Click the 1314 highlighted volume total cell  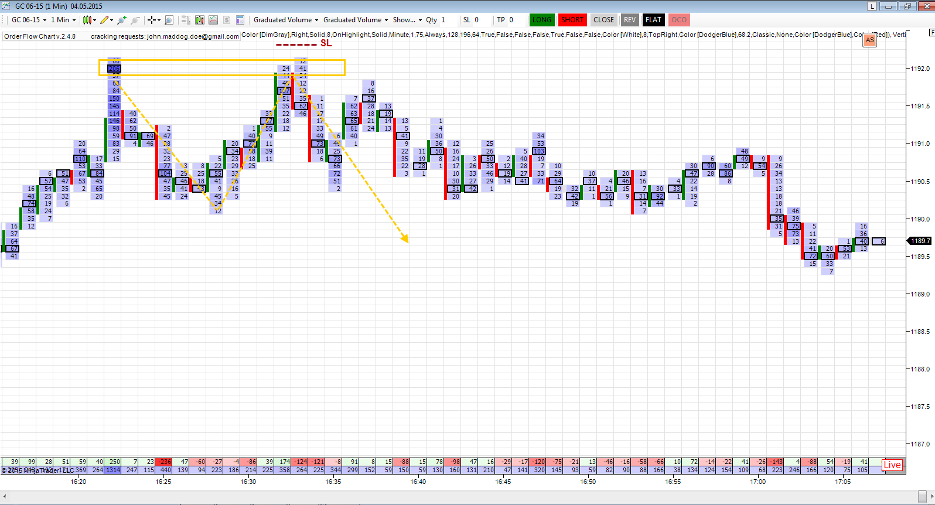click(x=113, y=470)
